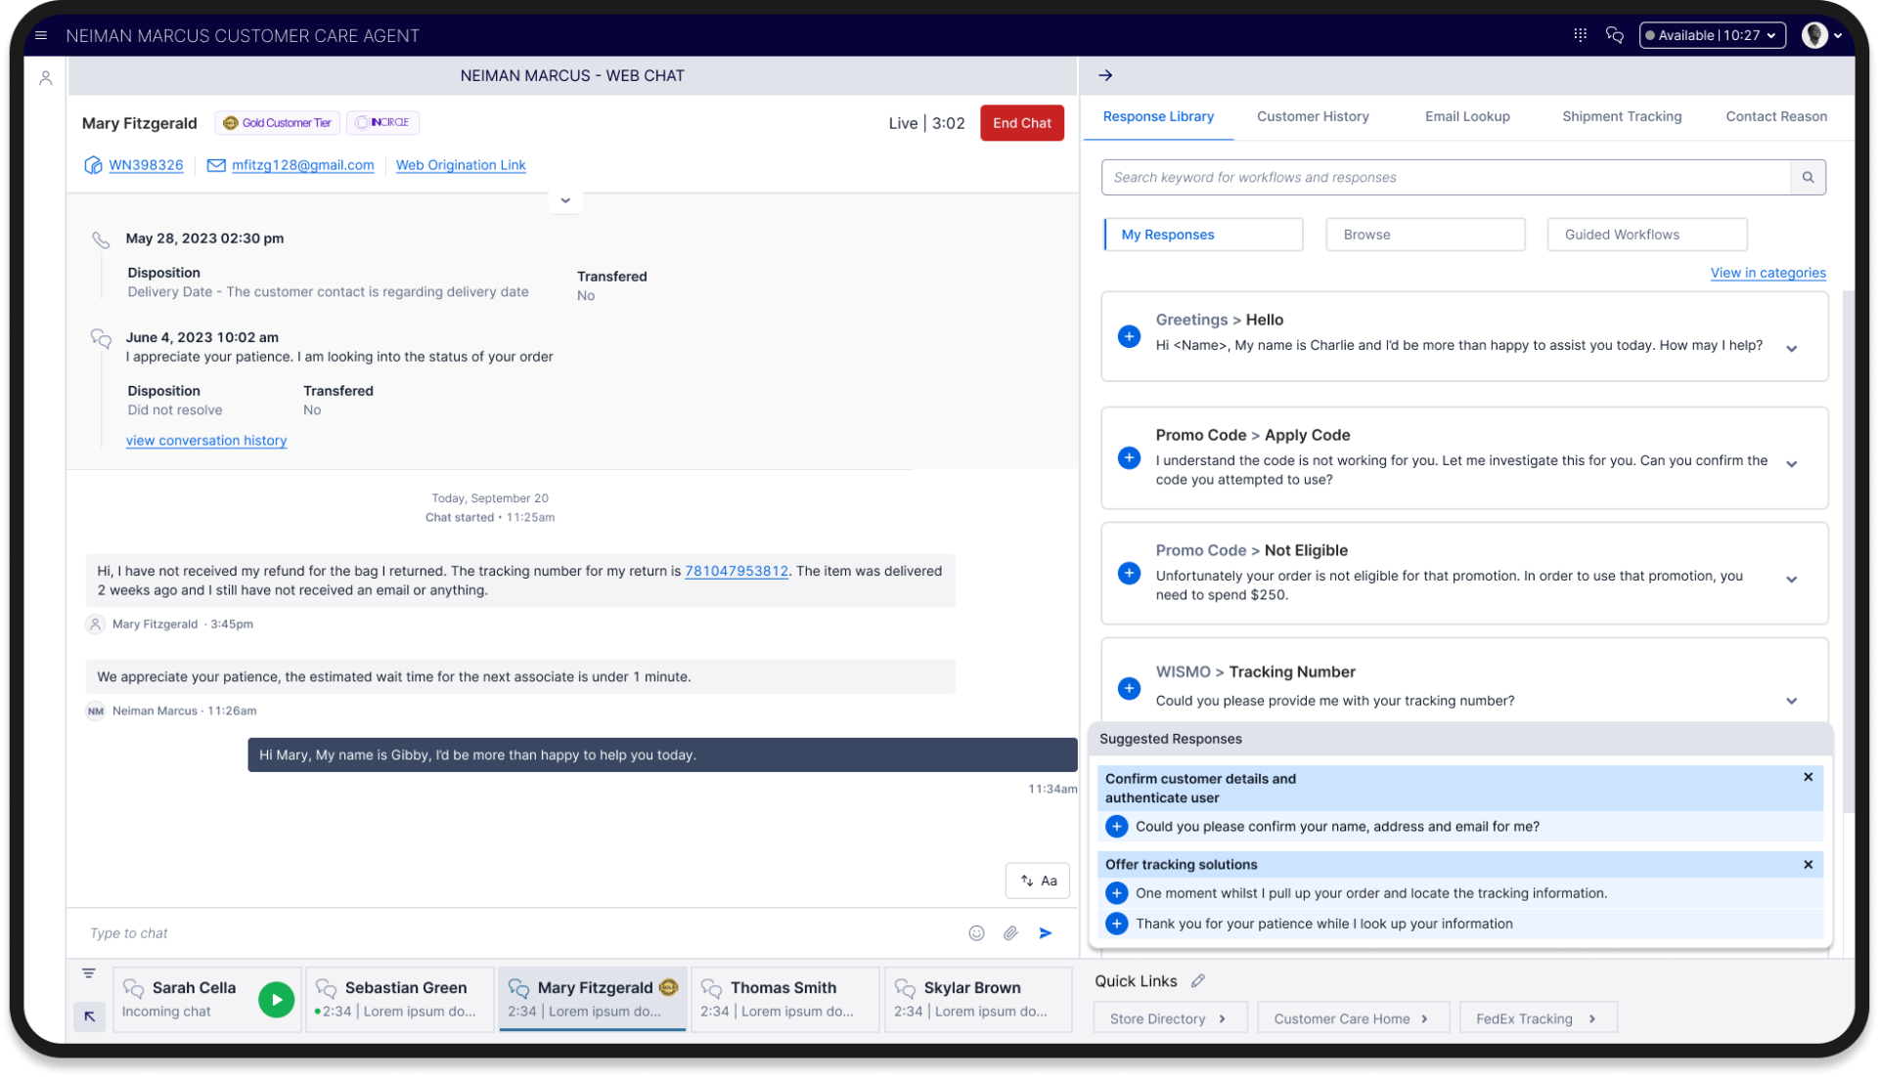Open the Available status dropdown
This screenshot has height=1077, width=1879.
tap(1712, 35)
